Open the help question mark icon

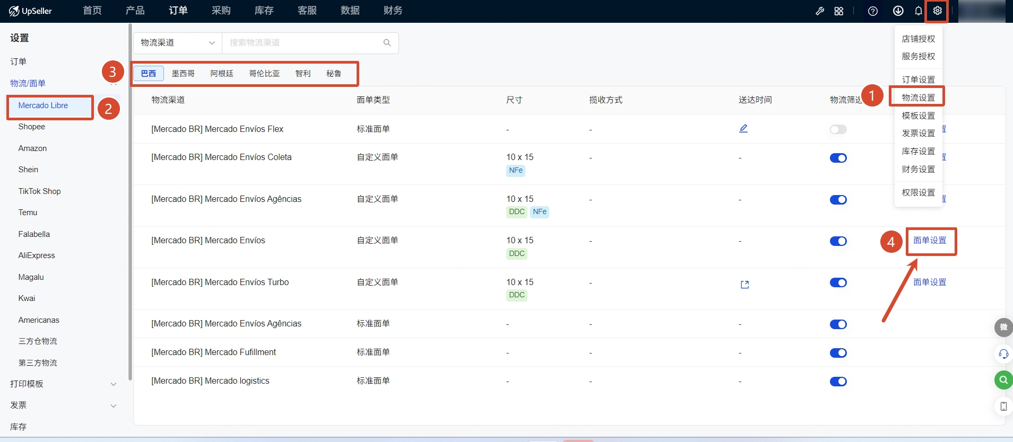(873, 11)
